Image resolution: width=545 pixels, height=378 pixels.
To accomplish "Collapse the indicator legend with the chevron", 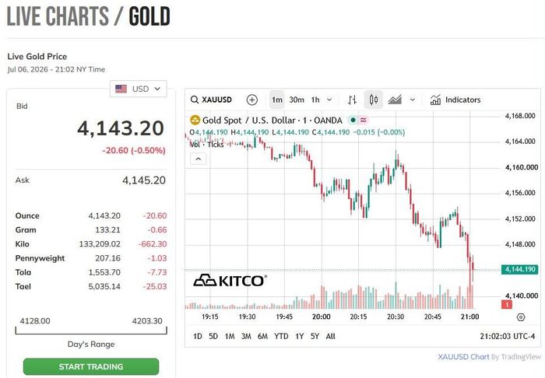I will click(x=198, y=159).
